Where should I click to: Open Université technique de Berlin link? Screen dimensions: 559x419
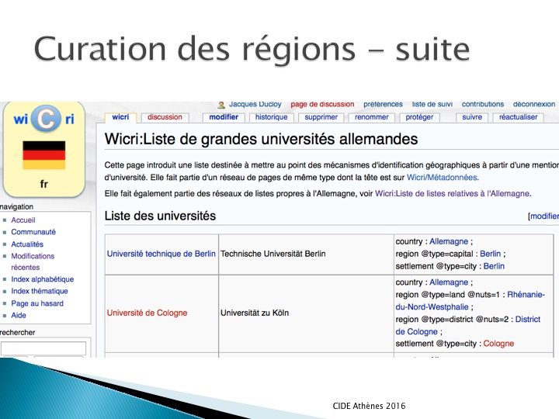(x=161, y=254)
